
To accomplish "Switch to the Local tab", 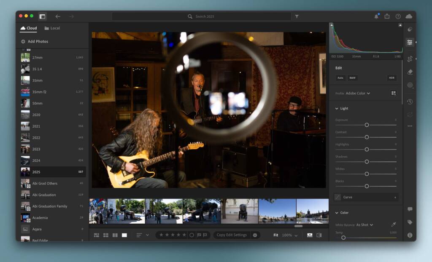I will (x=52, y=28).
